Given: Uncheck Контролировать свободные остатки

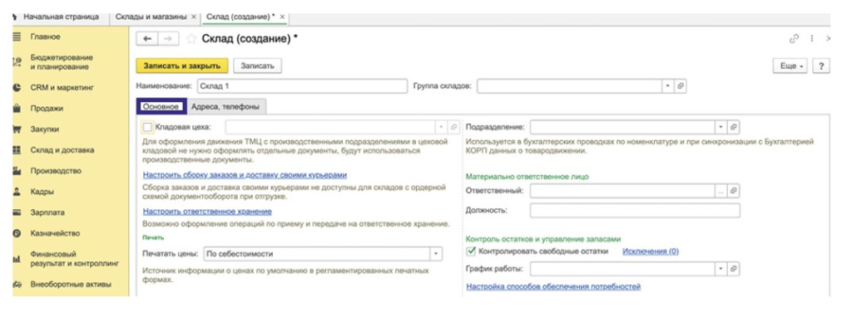Looking at the screenshot, I should point(471,251).
